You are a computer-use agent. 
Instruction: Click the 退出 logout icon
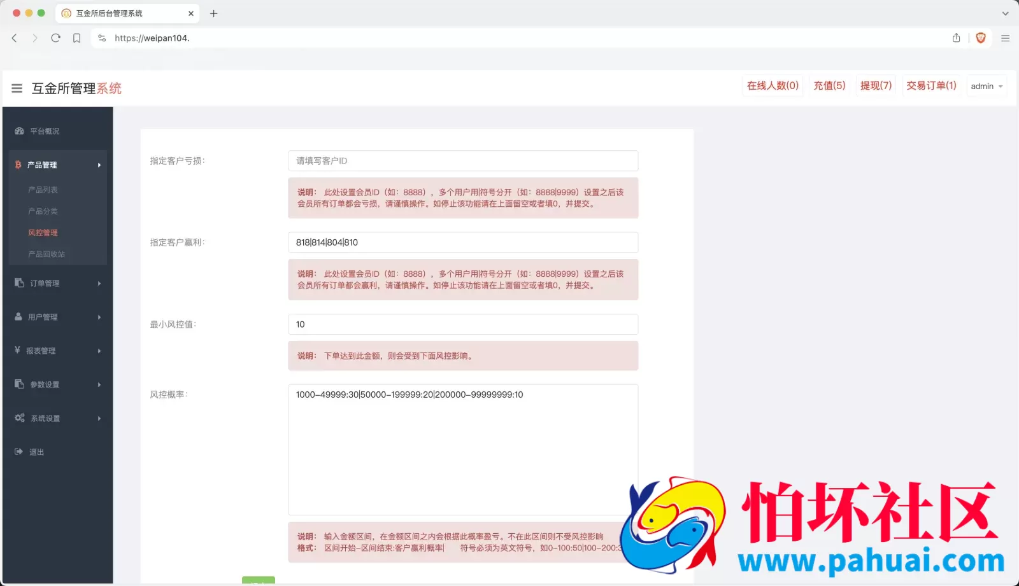pos(18,452)
